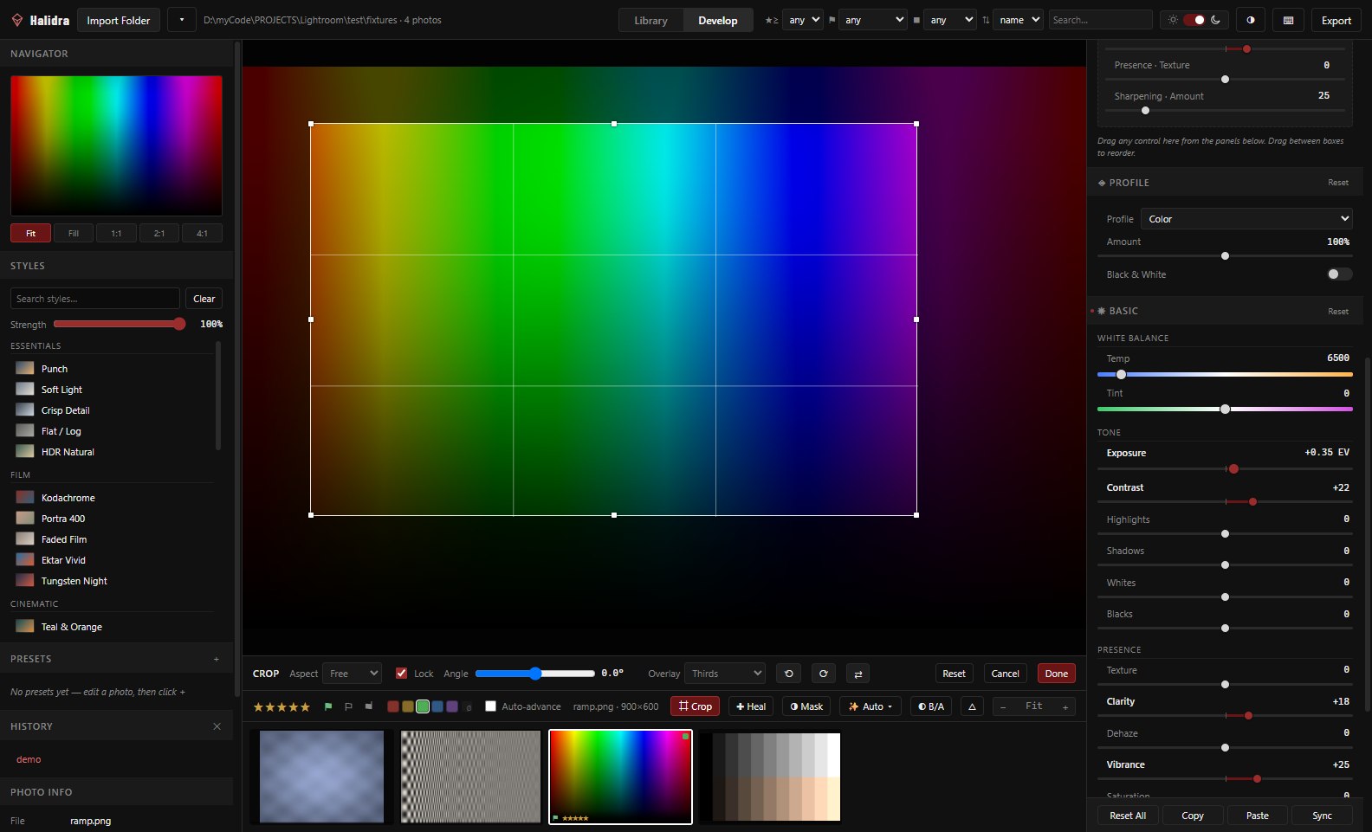
Task: Mark the photo as rejected with dark flag
Action: 369,706
